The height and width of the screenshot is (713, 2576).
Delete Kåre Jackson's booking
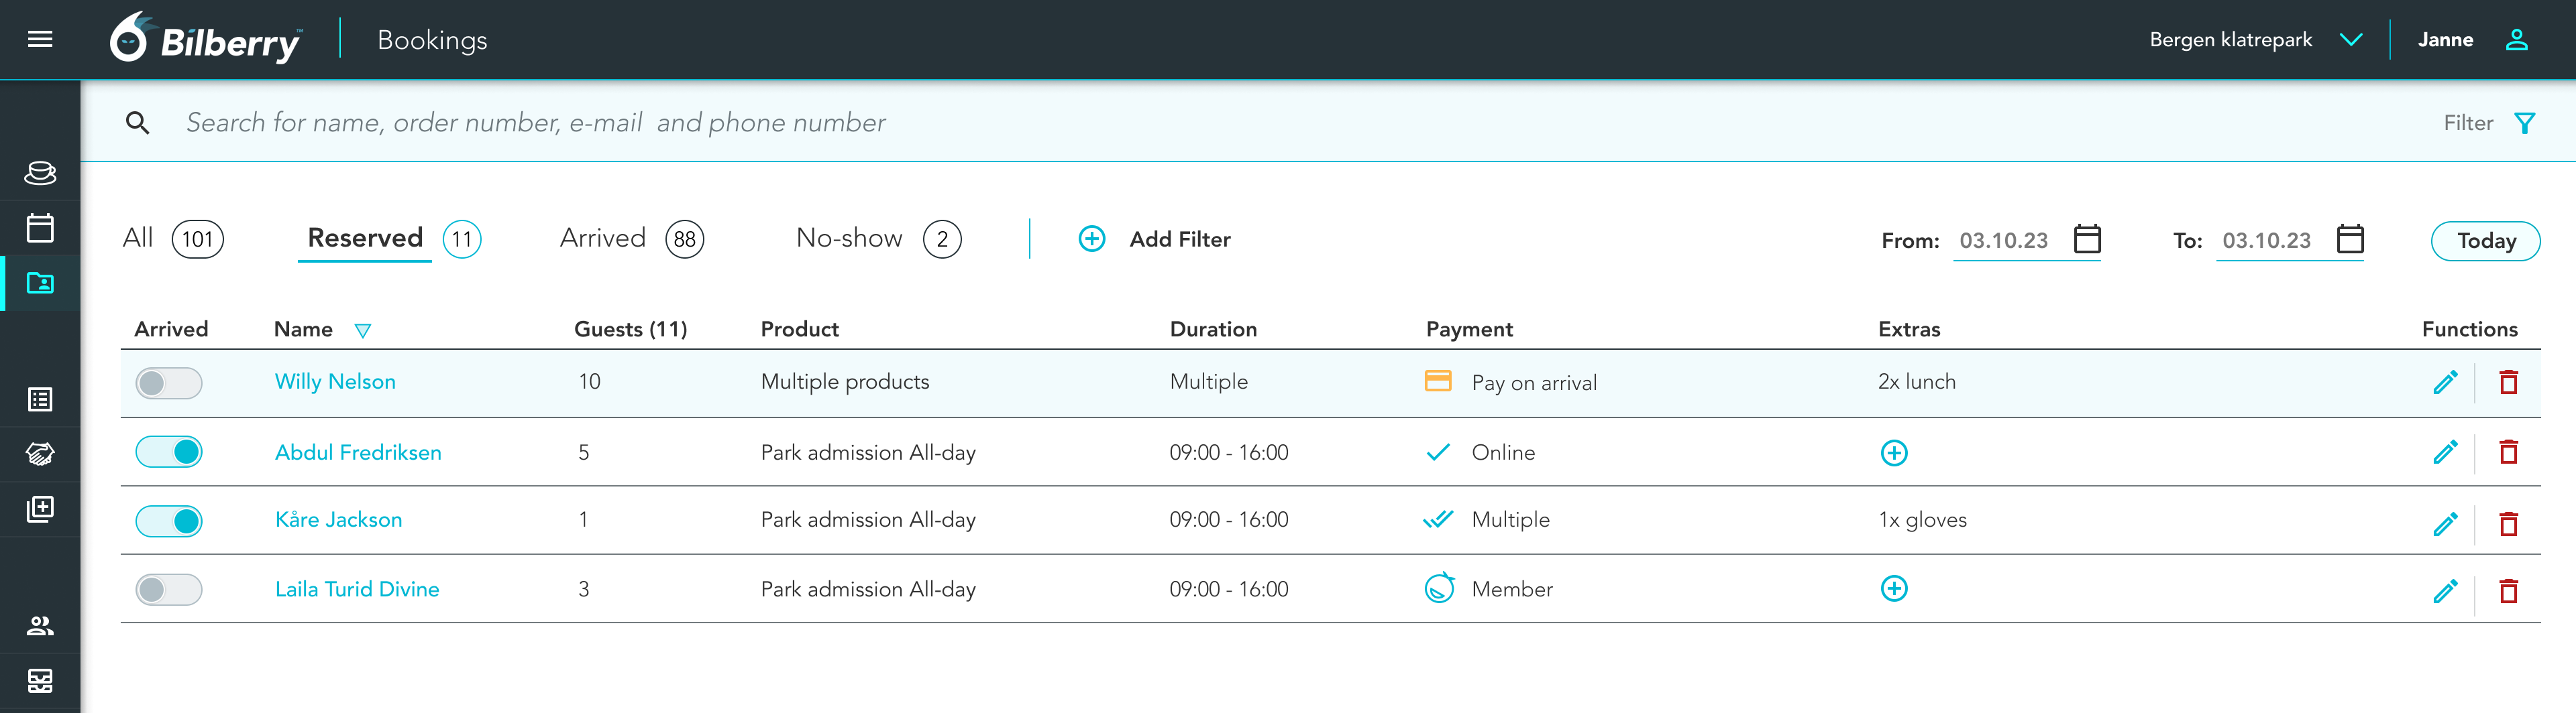coord(2508,523)
